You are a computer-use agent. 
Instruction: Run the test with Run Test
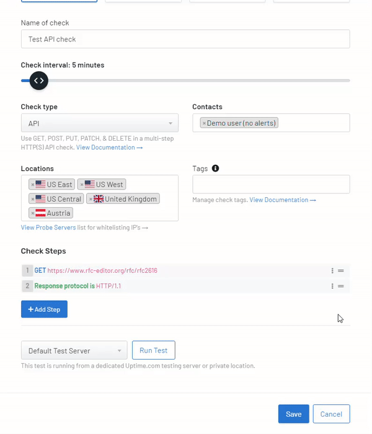tap(154, 350)
